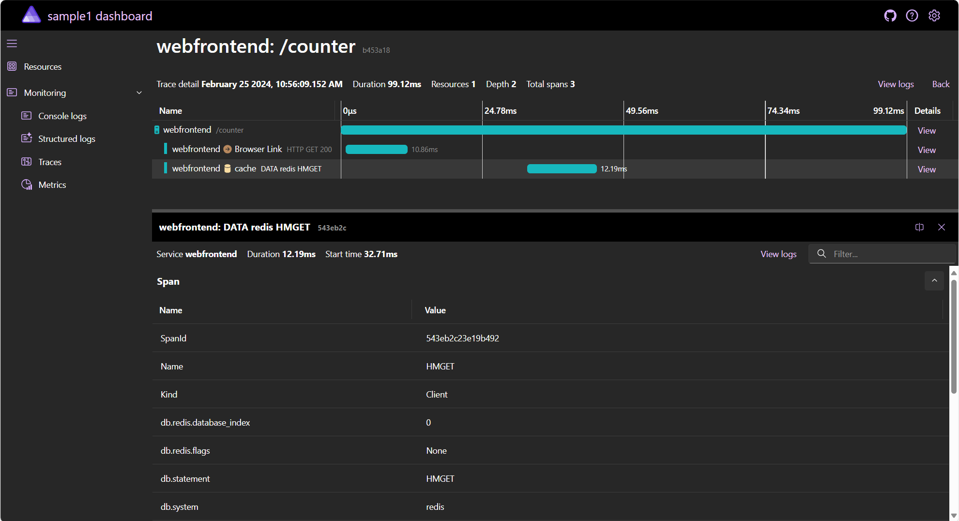Open the GitHub repository icon
Viewport: 959px width, 521px height.
coord(890,16)
